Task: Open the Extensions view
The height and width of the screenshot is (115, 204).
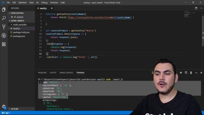Action: (4, 44)
